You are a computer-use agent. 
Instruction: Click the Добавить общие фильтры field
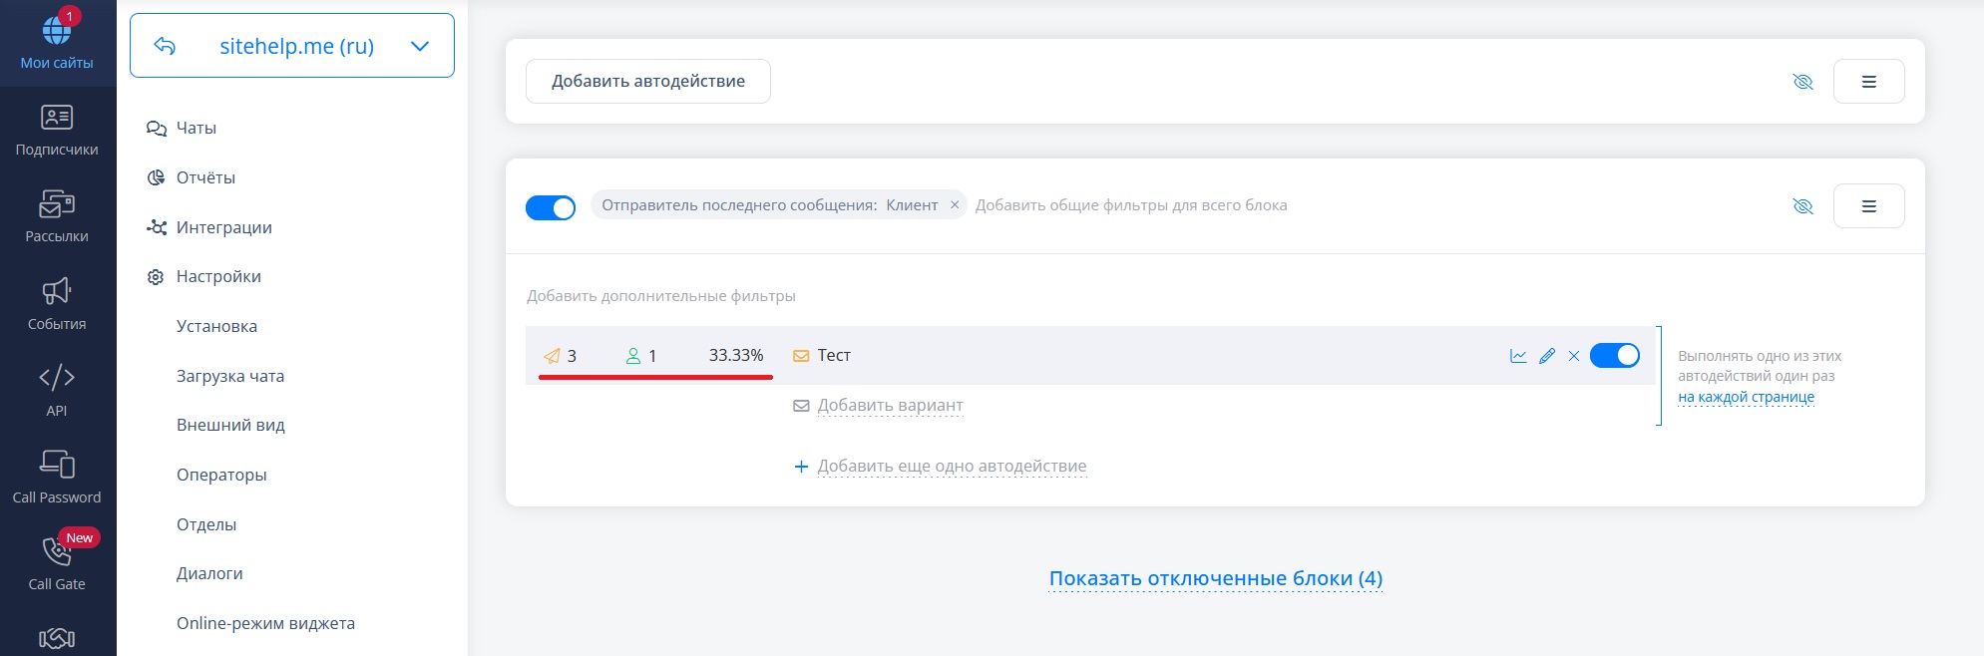pos(1130,205)
